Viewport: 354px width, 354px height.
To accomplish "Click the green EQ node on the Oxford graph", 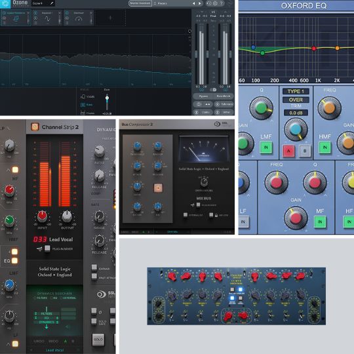I will pos(263,53).
